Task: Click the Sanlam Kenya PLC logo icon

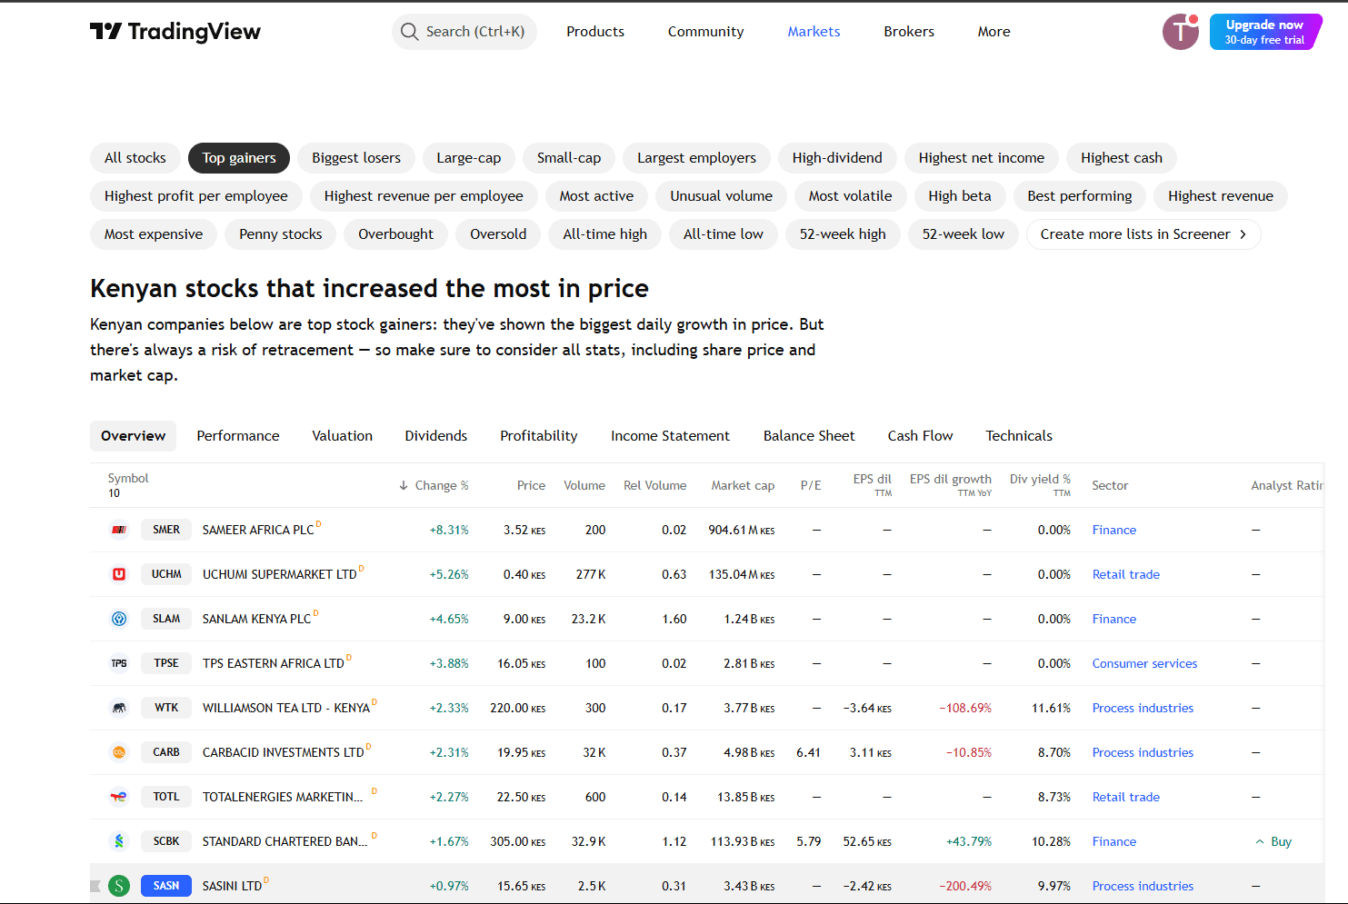Action: coord(119,619)
